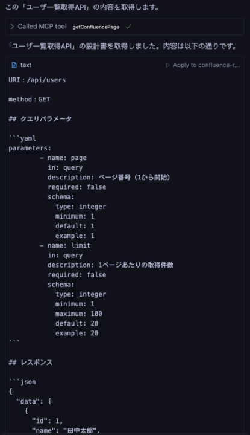Image resolution: width=250 pixels, height=435 pixels.
Task: Click the - name: limit line
Action: (x=65, y=245)
